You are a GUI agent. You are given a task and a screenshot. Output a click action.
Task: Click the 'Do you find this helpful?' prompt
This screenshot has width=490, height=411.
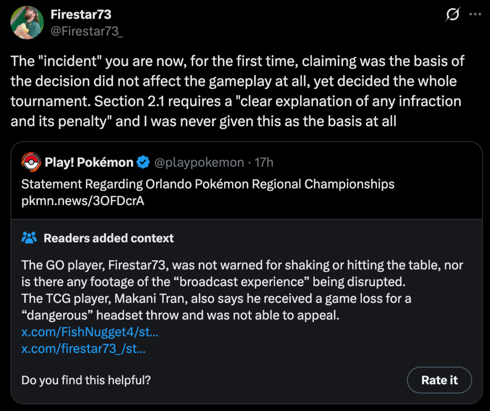pos(86,380)
